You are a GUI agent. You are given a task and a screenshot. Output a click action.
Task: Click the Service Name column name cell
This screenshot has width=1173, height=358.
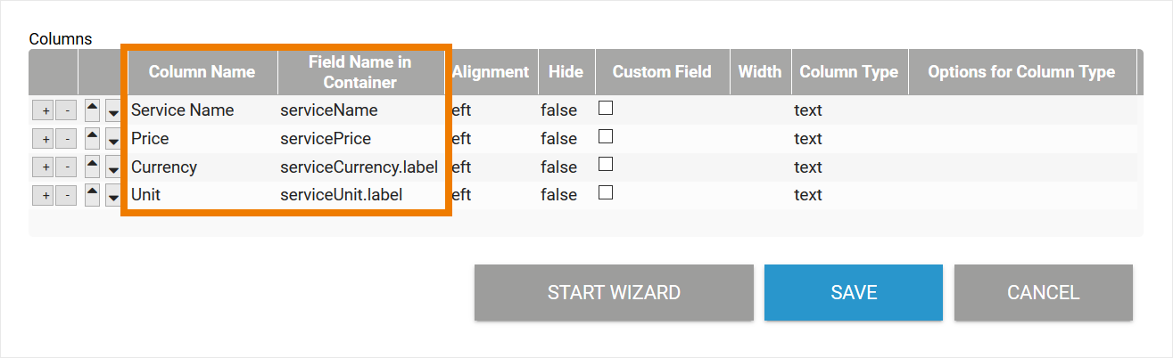[x=183, y=110]
